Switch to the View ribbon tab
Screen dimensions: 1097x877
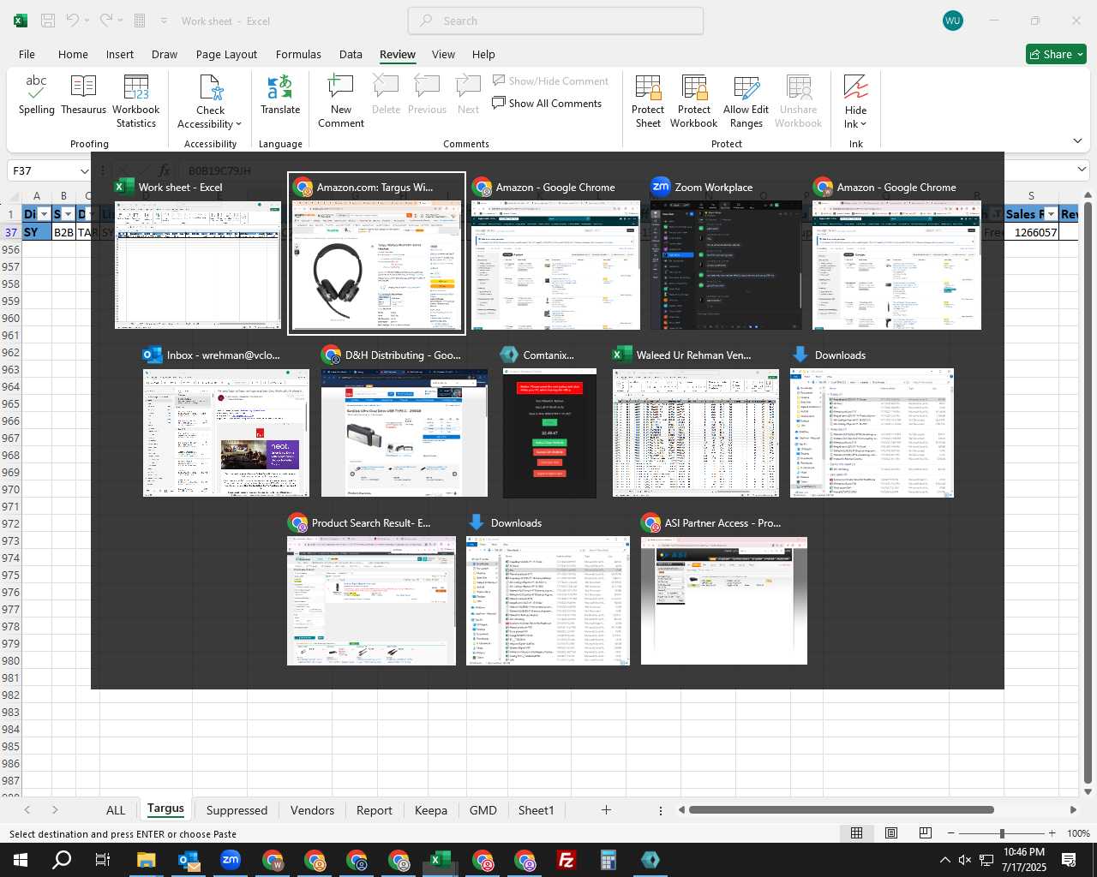click(443, 54)
